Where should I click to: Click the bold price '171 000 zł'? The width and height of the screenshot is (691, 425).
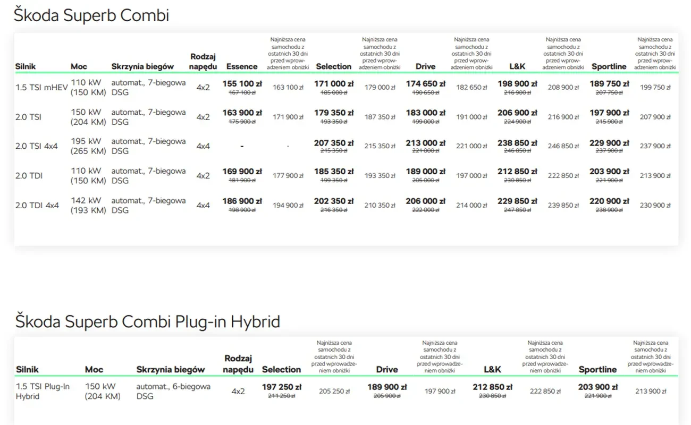pyautogui.click(x=334, y=84)
